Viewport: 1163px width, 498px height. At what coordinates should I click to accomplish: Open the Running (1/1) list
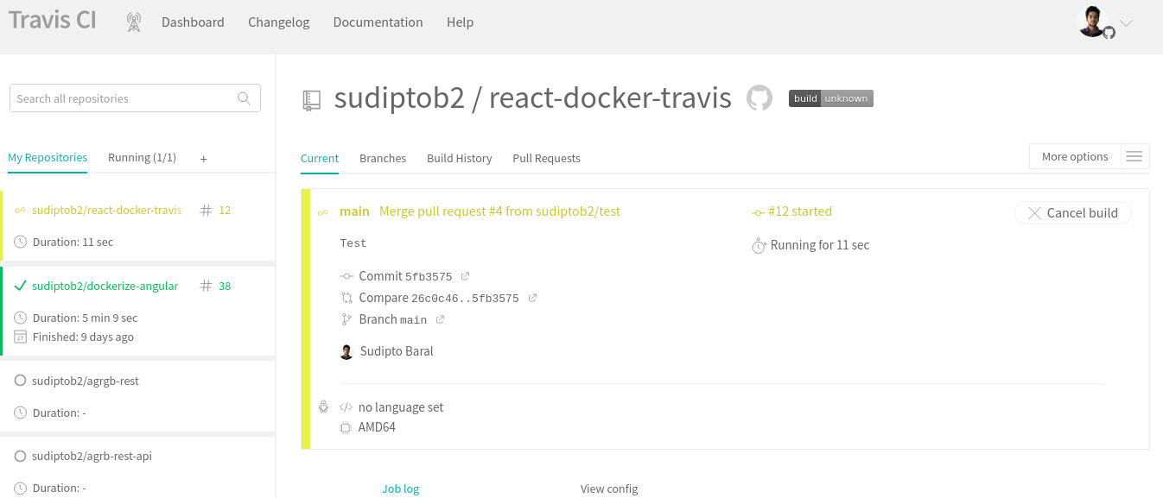tap(142, 157)
